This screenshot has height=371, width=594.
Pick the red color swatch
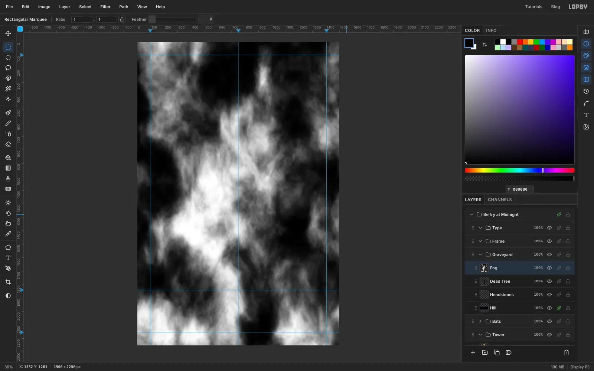pos(520,42)
